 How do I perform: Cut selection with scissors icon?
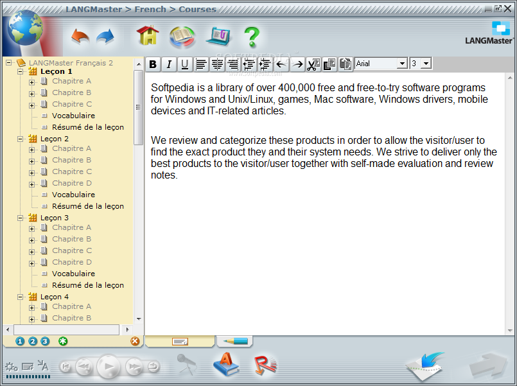[313, 64]
